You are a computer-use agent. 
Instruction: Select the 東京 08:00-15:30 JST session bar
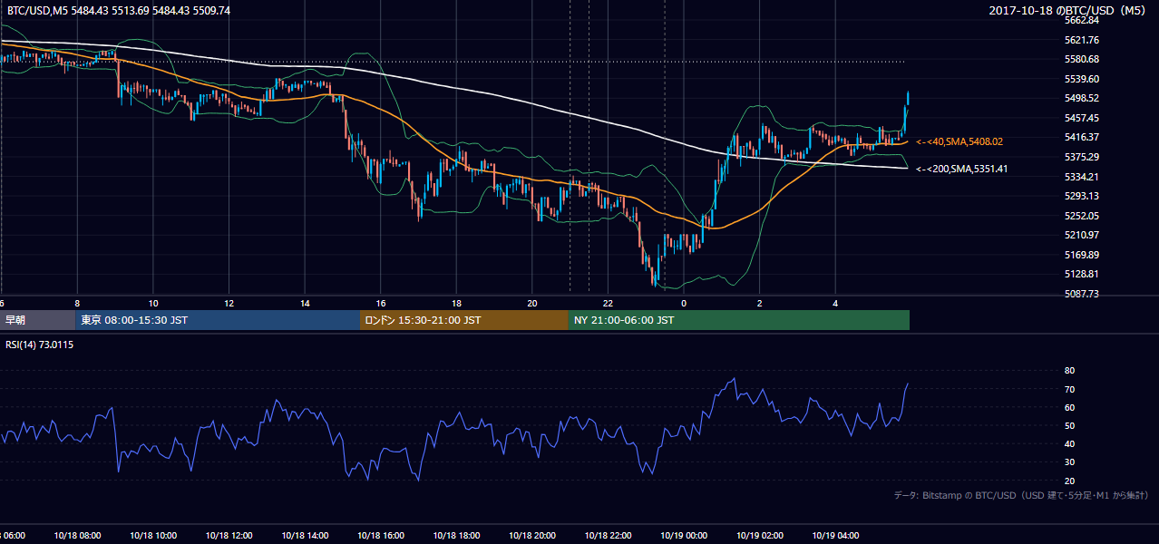[x=218, y=320]
